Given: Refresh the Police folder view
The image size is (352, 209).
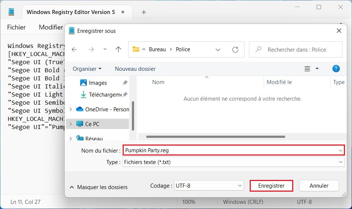Looking at the screenshot, I should (x=235, y=49).
